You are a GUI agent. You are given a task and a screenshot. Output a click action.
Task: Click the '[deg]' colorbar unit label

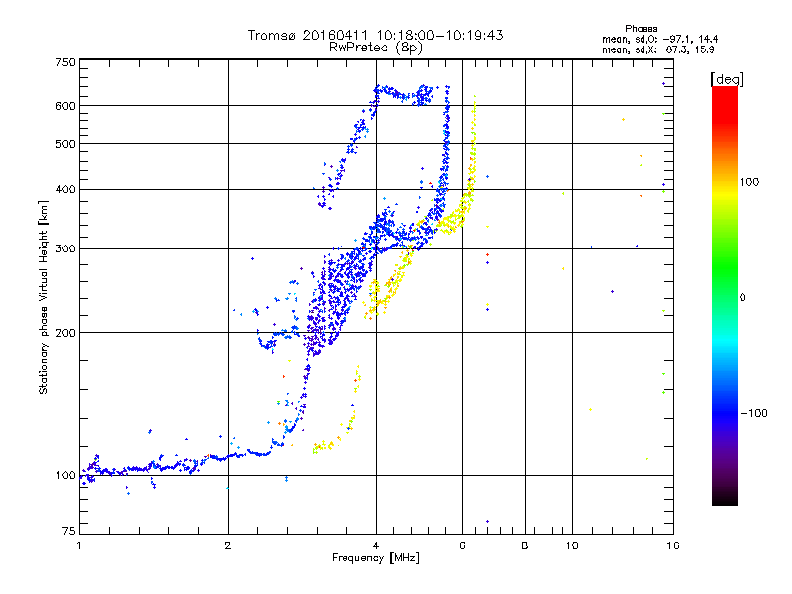click(x=727, y=79)
